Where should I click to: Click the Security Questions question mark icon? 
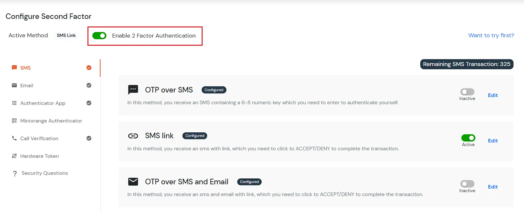coord(15,174)
